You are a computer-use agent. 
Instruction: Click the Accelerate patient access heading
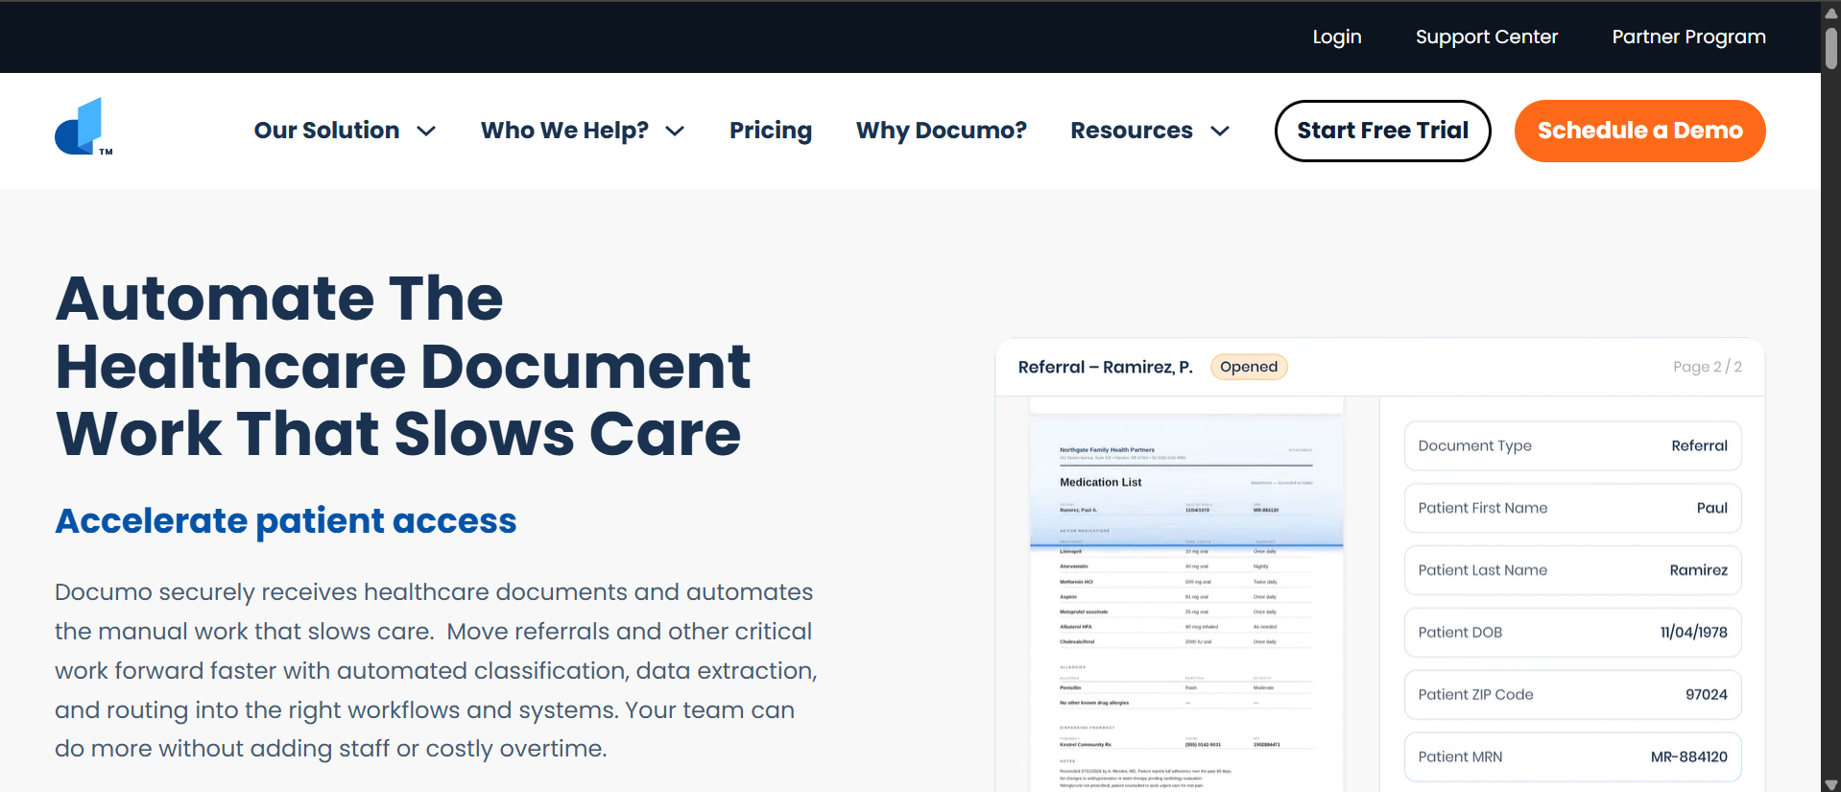(286, 520)
